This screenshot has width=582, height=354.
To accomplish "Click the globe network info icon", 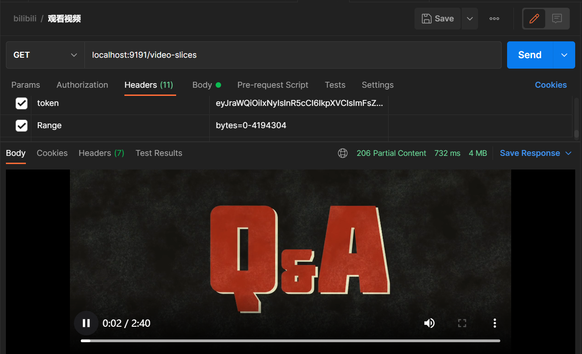I will click(343, 153).
